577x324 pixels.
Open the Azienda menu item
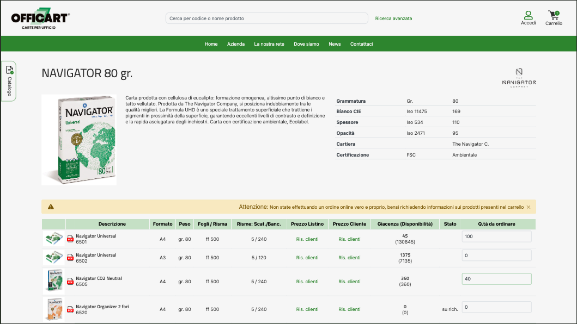(x=236, y=44)
